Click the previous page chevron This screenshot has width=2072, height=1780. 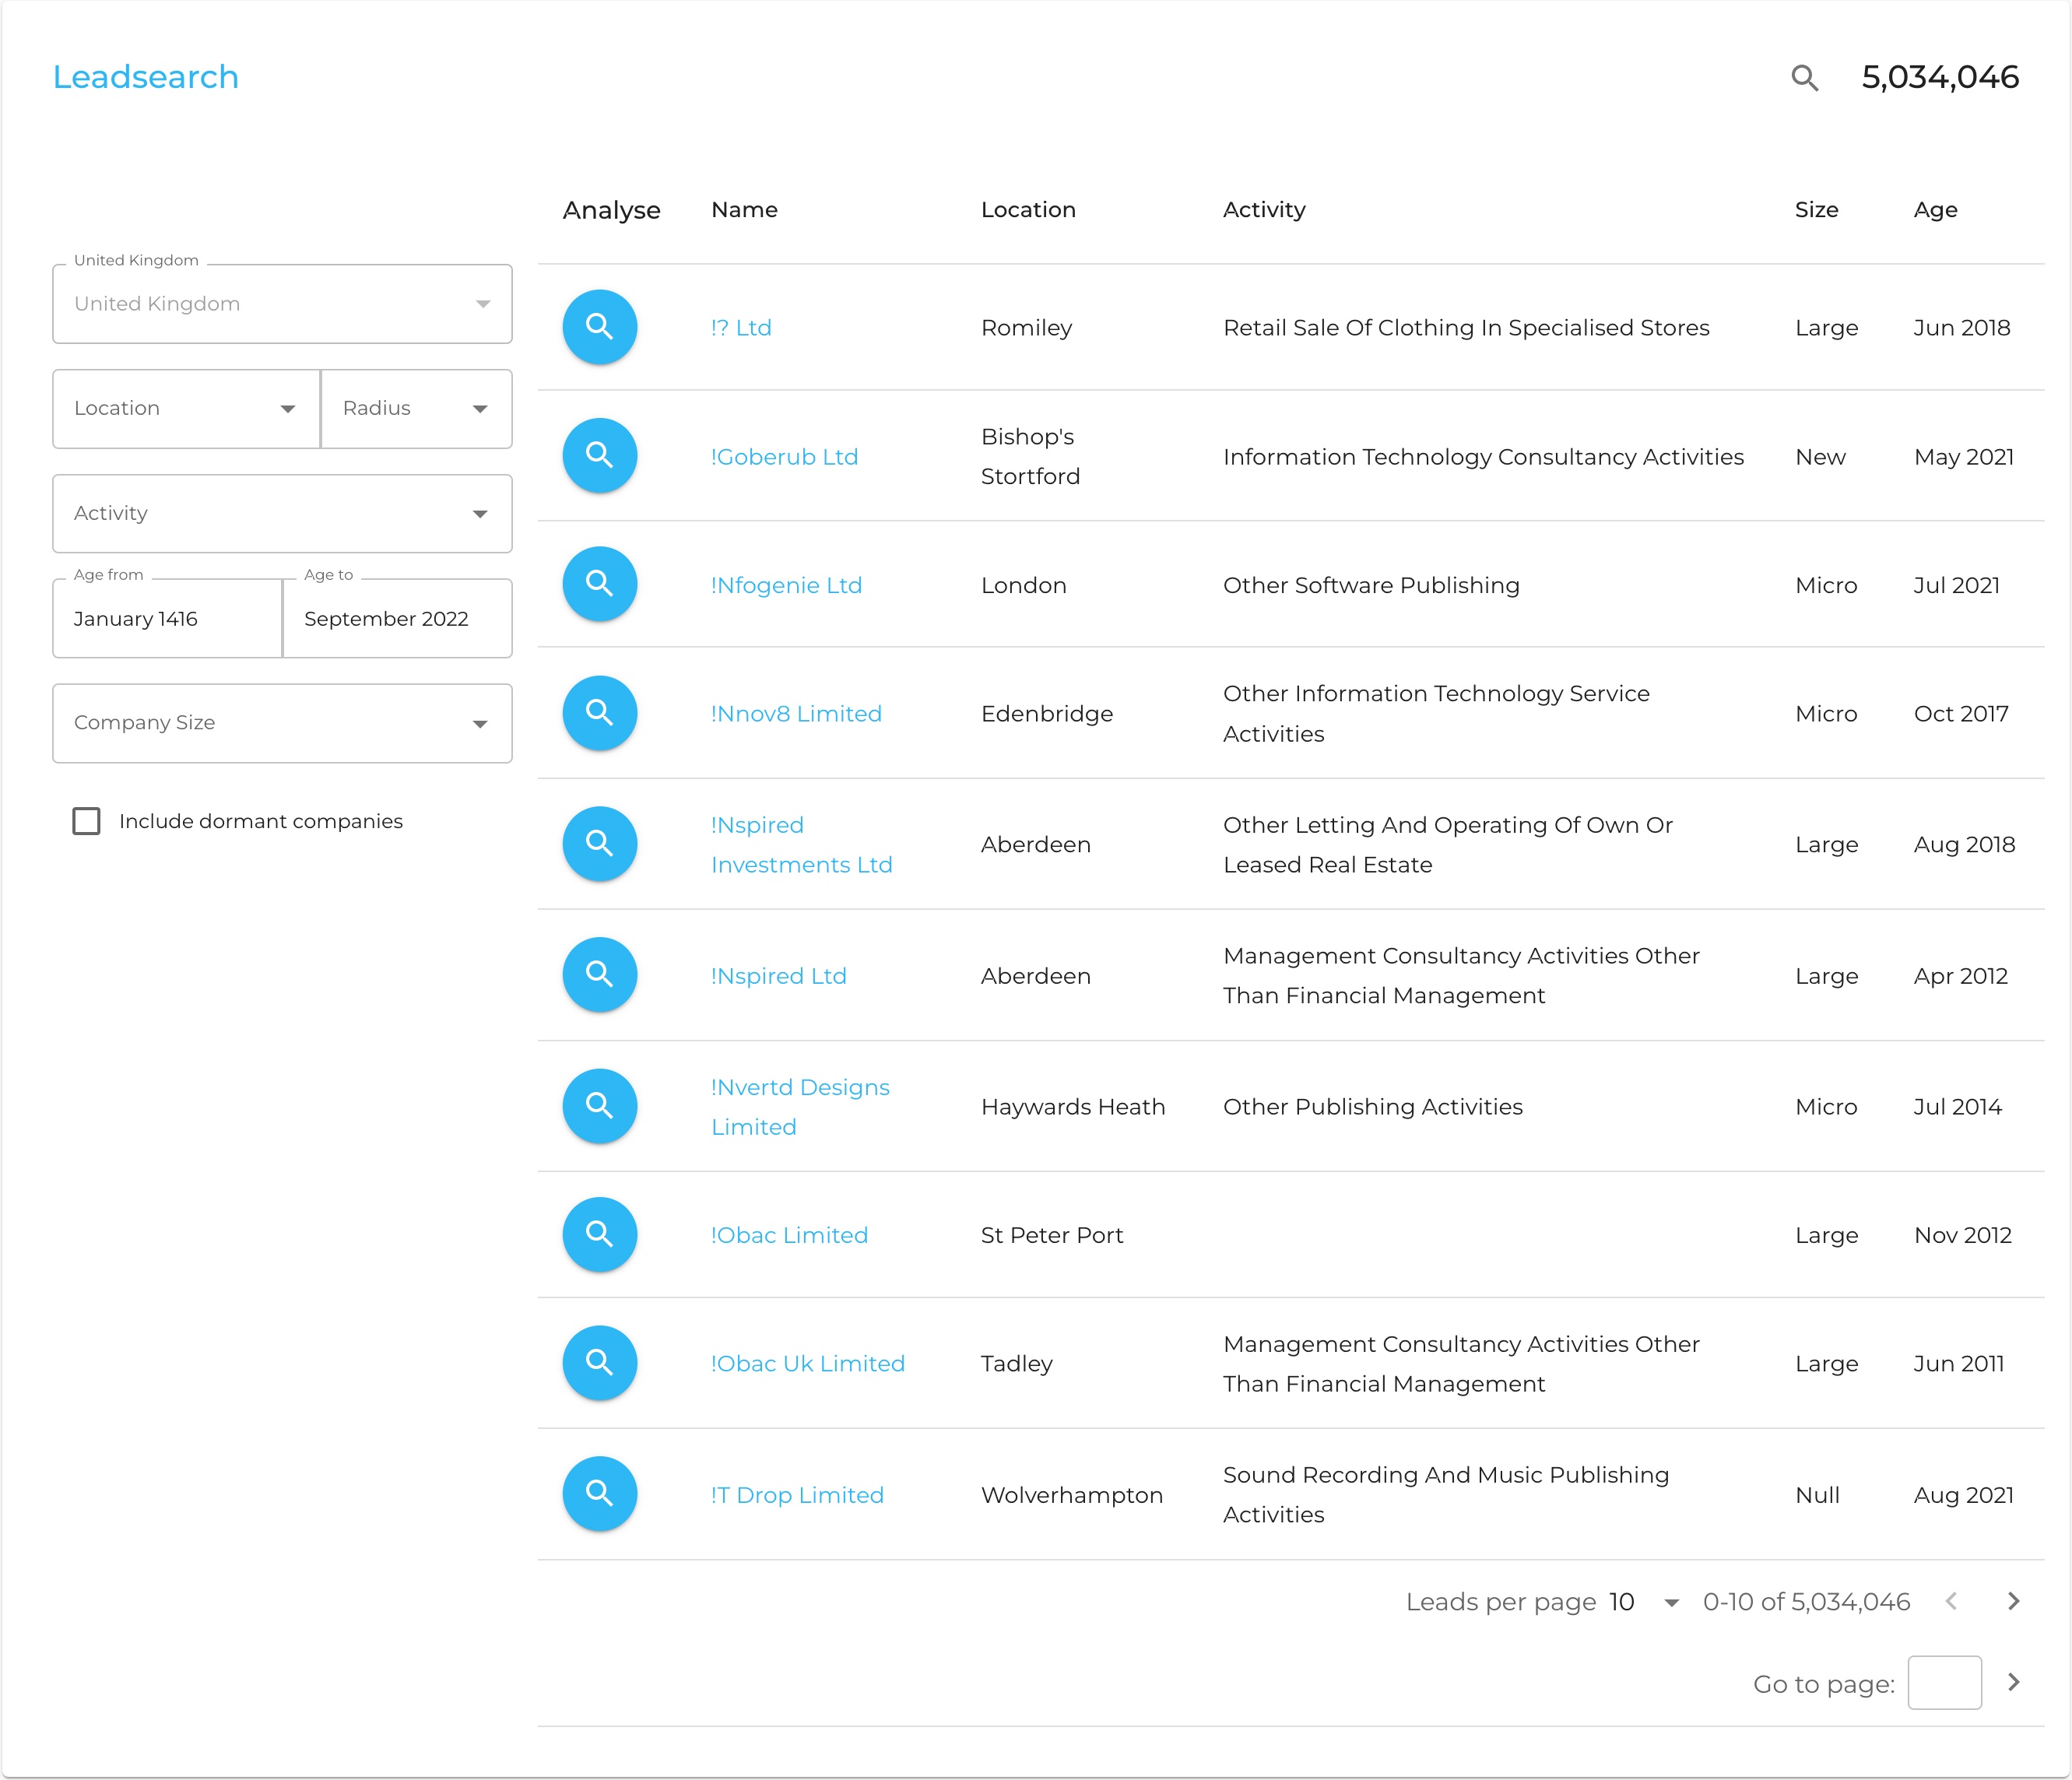pyautogui.click(x=1951, y=1601)
